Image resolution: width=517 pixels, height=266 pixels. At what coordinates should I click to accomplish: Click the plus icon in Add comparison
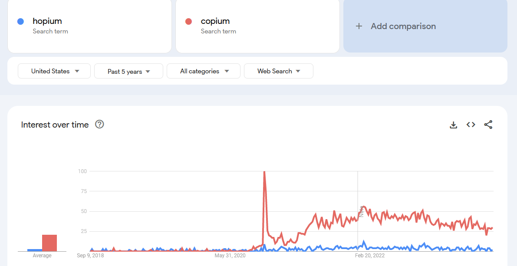point(359,26)
